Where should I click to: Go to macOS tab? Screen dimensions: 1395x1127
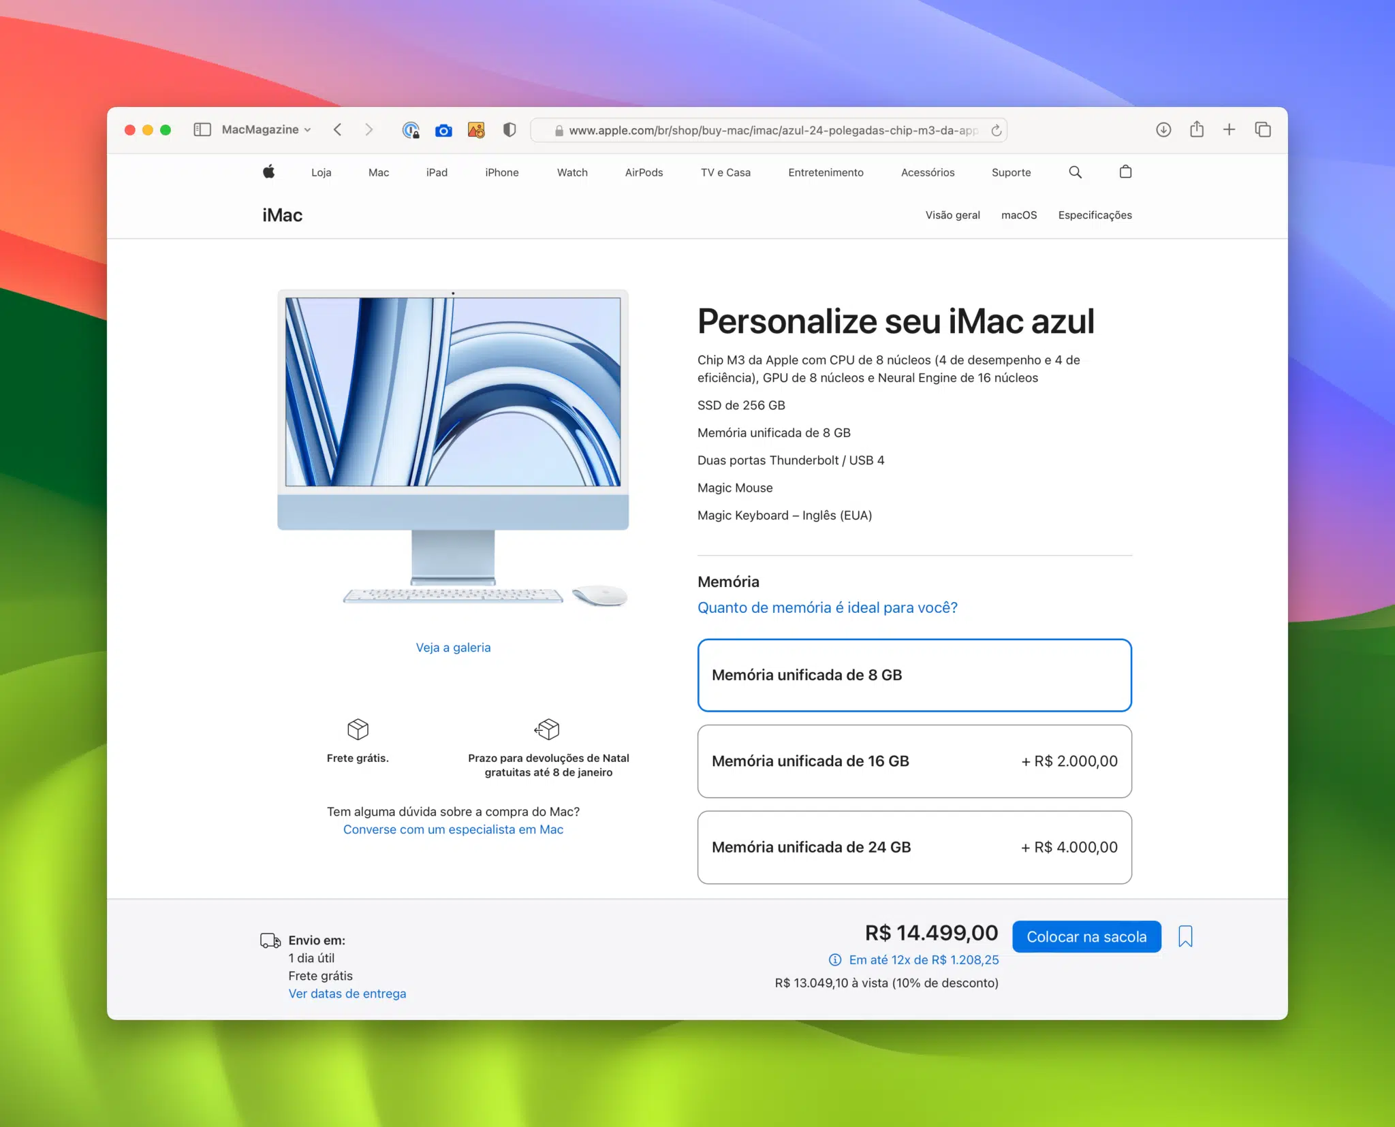(x=1019, y=215)
